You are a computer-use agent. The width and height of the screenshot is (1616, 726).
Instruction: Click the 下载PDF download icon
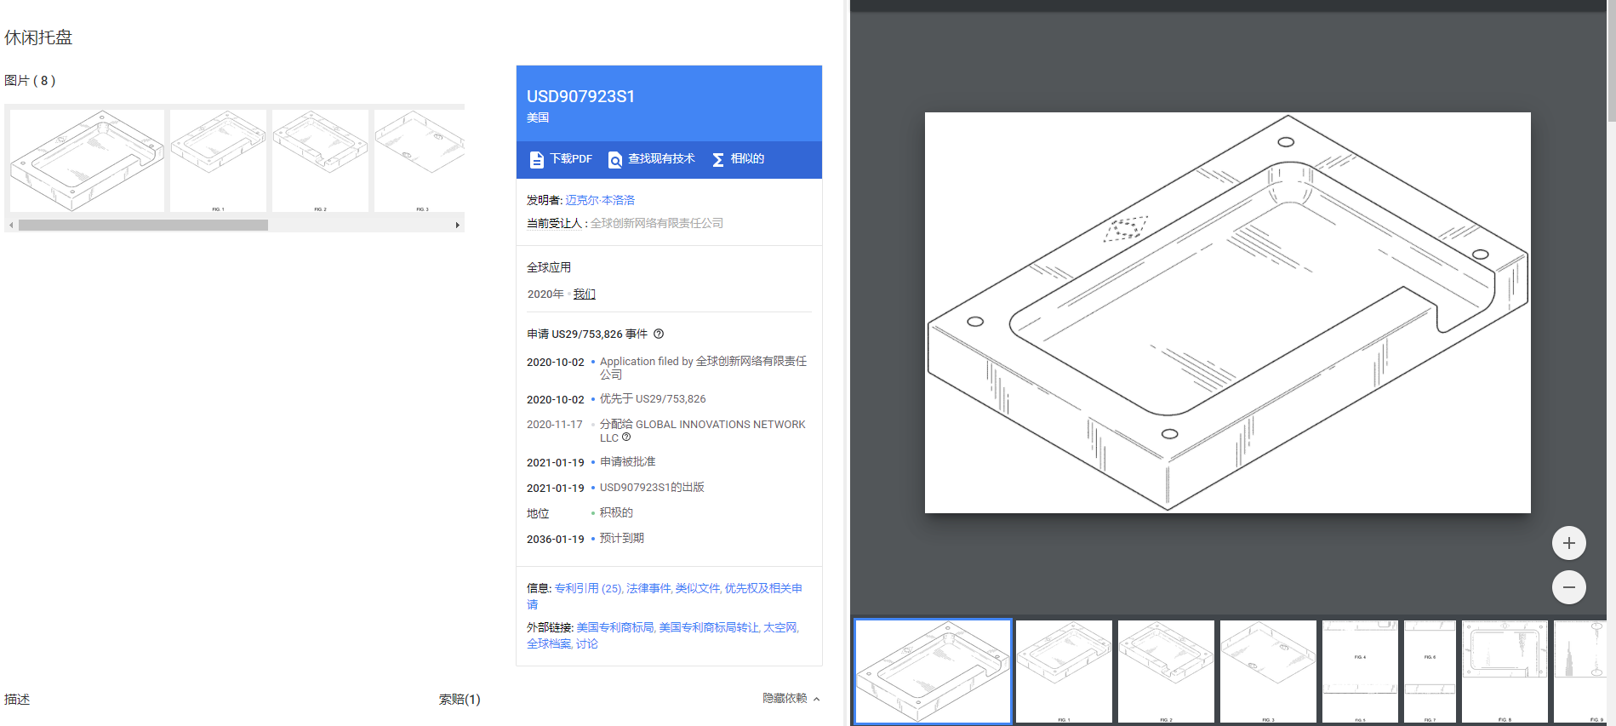click(x=536, y=159)
